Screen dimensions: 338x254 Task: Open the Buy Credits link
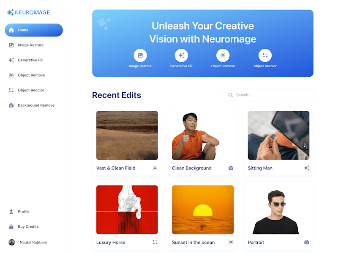[x=28, y=226]
